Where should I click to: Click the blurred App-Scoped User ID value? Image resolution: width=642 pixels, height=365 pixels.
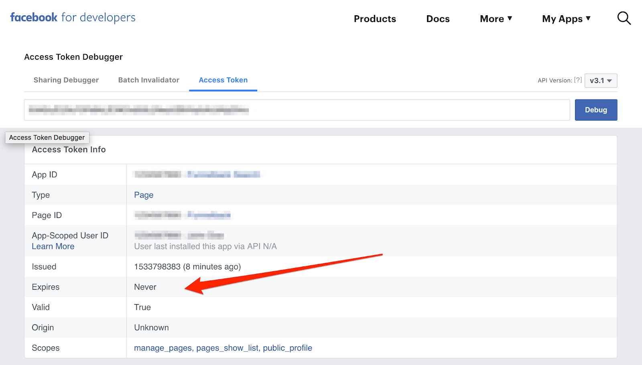(x=179, y=235)
